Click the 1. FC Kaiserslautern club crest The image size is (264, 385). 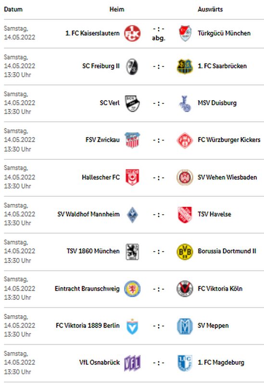(132, 33)
